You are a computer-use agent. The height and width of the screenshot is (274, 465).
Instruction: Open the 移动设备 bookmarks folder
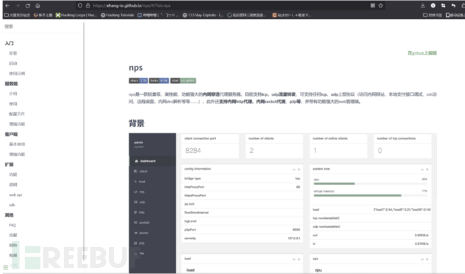coord(455,15)
